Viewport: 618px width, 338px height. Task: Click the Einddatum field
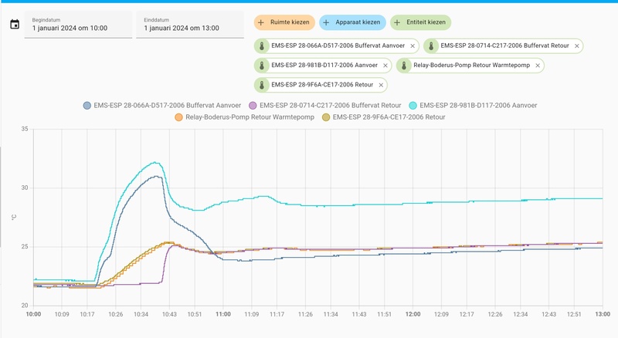pyautogui.click(x=190, y=25)
